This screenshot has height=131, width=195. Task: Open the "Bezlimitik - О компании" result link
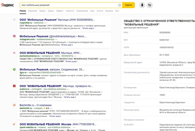coord(35,105)
